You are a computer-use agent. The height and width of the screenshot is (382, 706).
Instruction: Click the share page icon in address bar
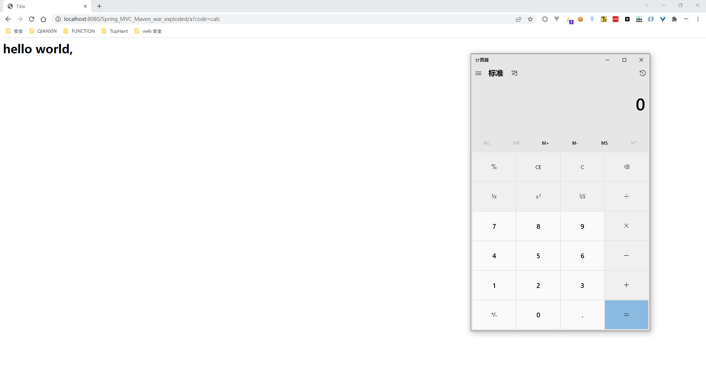coord(518,19)
